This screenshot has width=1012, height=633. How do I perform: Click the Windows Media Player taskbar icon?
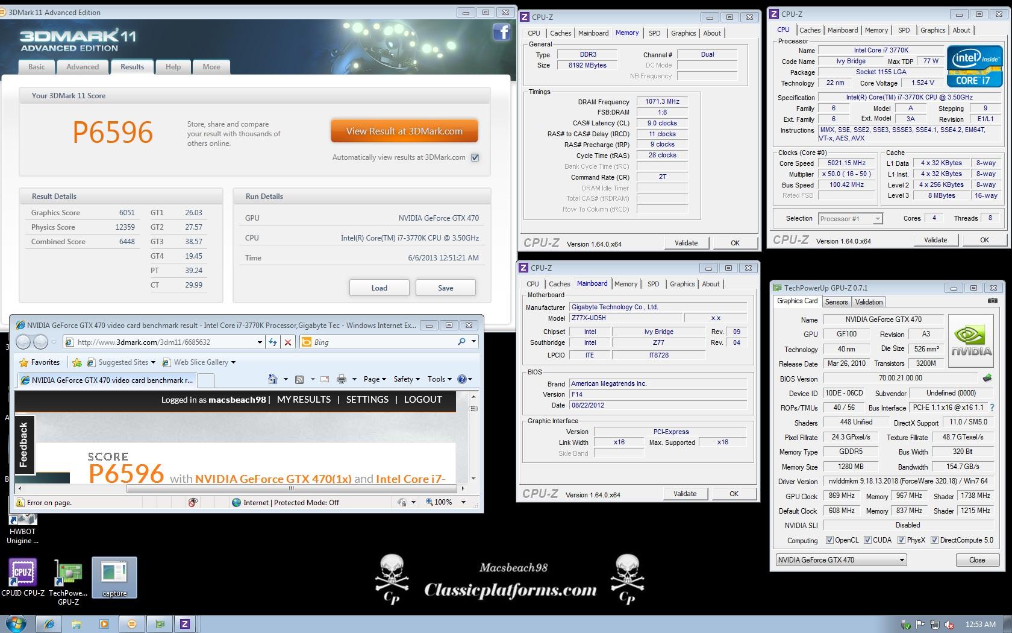pyautogui.click(x=104, y=624)
